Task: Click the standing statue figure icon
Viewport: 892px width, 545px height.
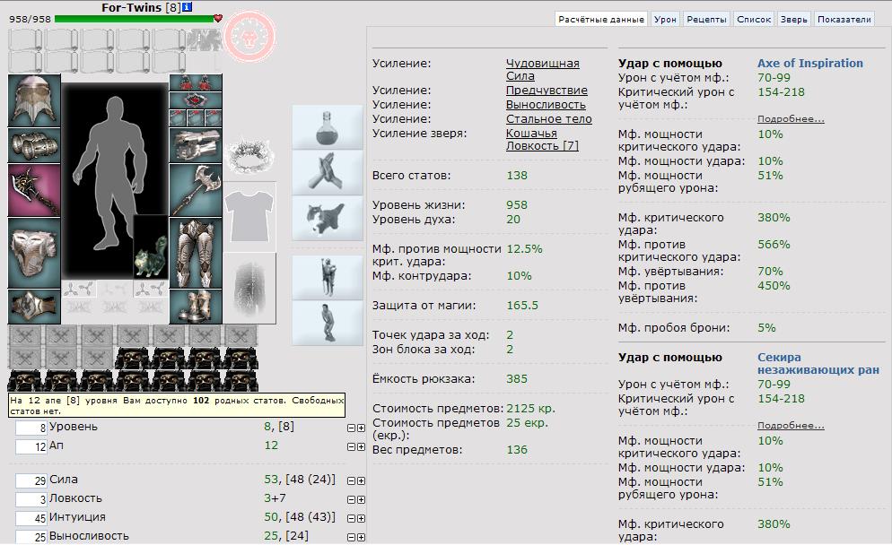Action: coord(328,277)
